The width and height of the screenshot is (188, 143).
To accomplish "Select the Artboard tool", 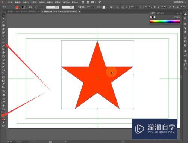I will 3,99.
